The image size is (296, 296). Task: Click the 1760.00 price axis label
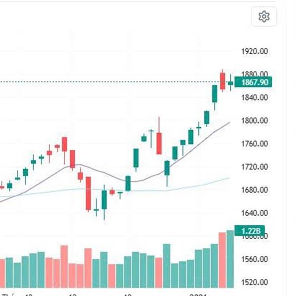[x=255, y=144]
